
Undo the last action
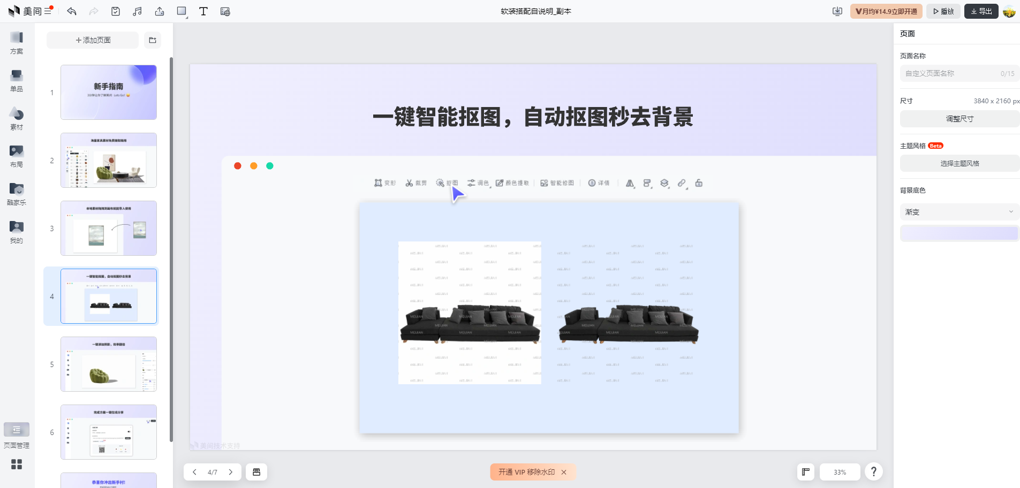[72, 11]
